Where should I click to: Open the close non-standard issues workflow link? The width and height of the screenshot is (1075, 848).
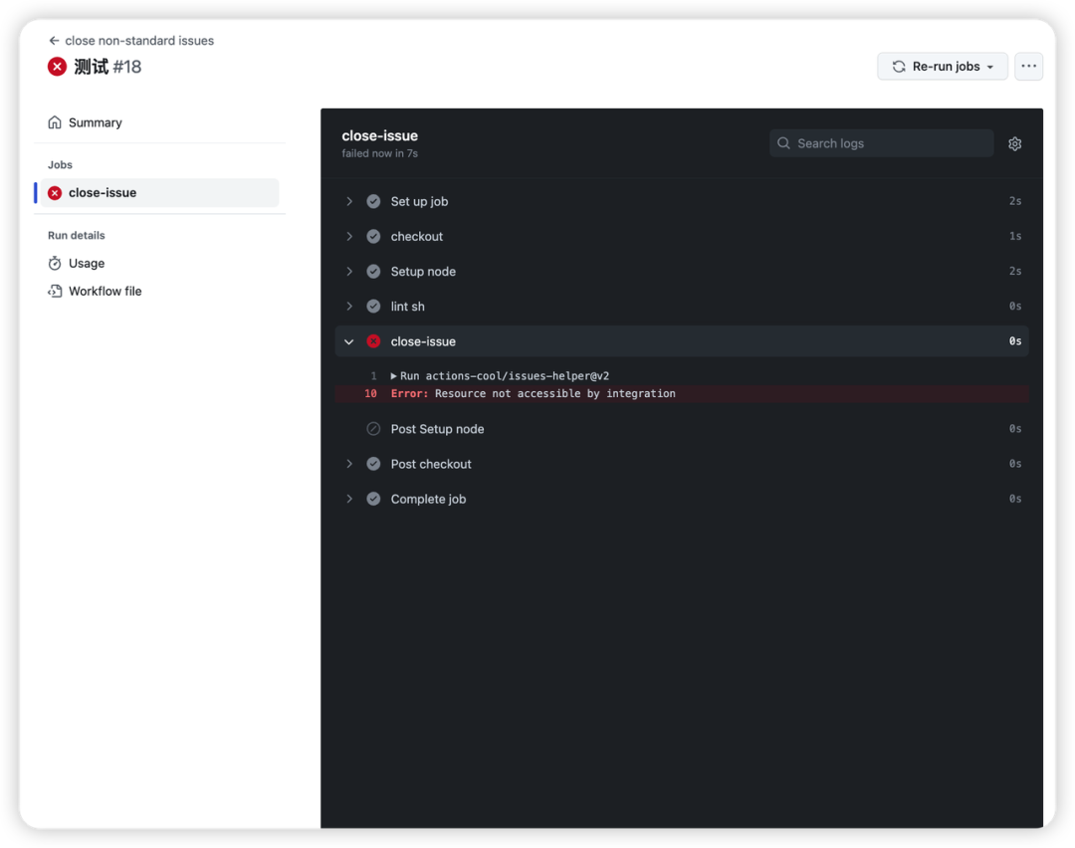click(139, 41)
